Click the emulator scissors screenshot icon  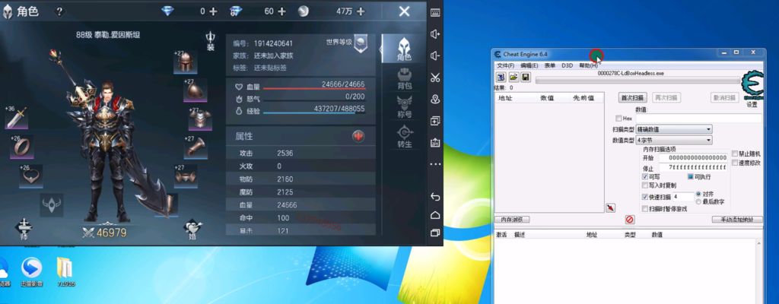click(x=435, y=78)
